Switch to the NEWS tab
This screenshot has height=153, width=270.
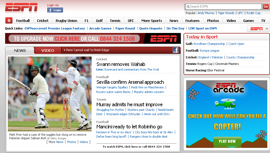20,51
